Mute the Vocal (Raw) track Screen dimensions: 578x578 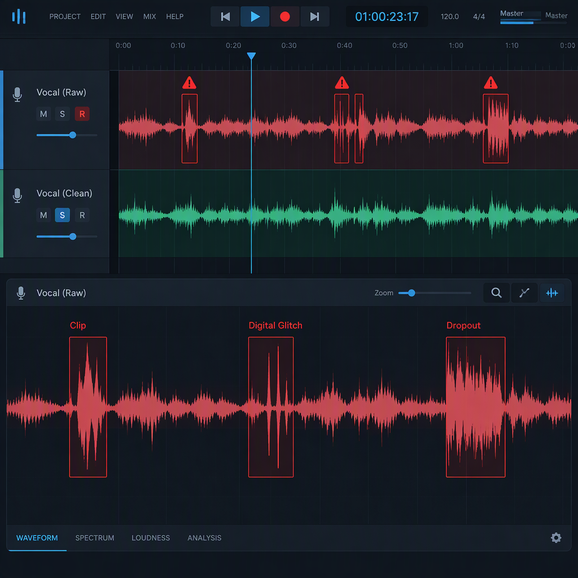coord(43,114)
